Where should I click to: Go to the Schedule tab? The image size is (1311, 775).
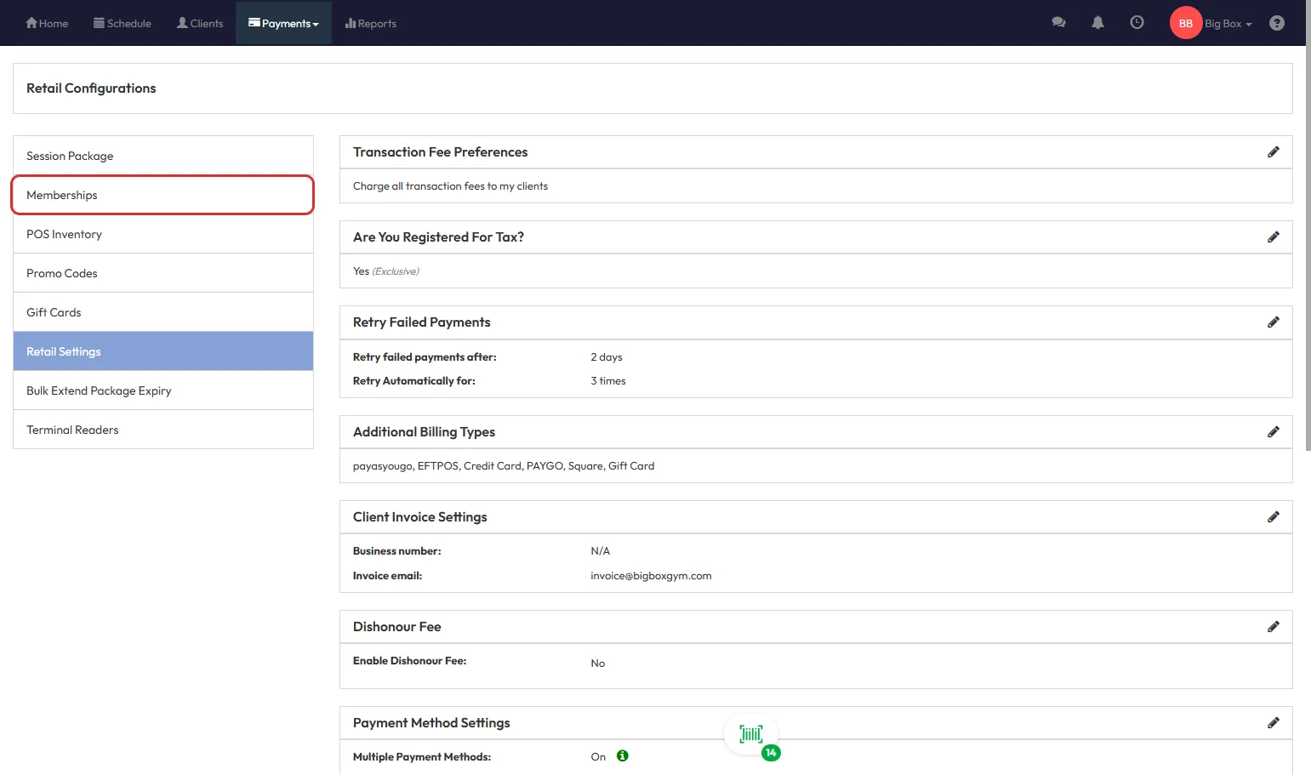pyautogui.click(x=123, y=23)
